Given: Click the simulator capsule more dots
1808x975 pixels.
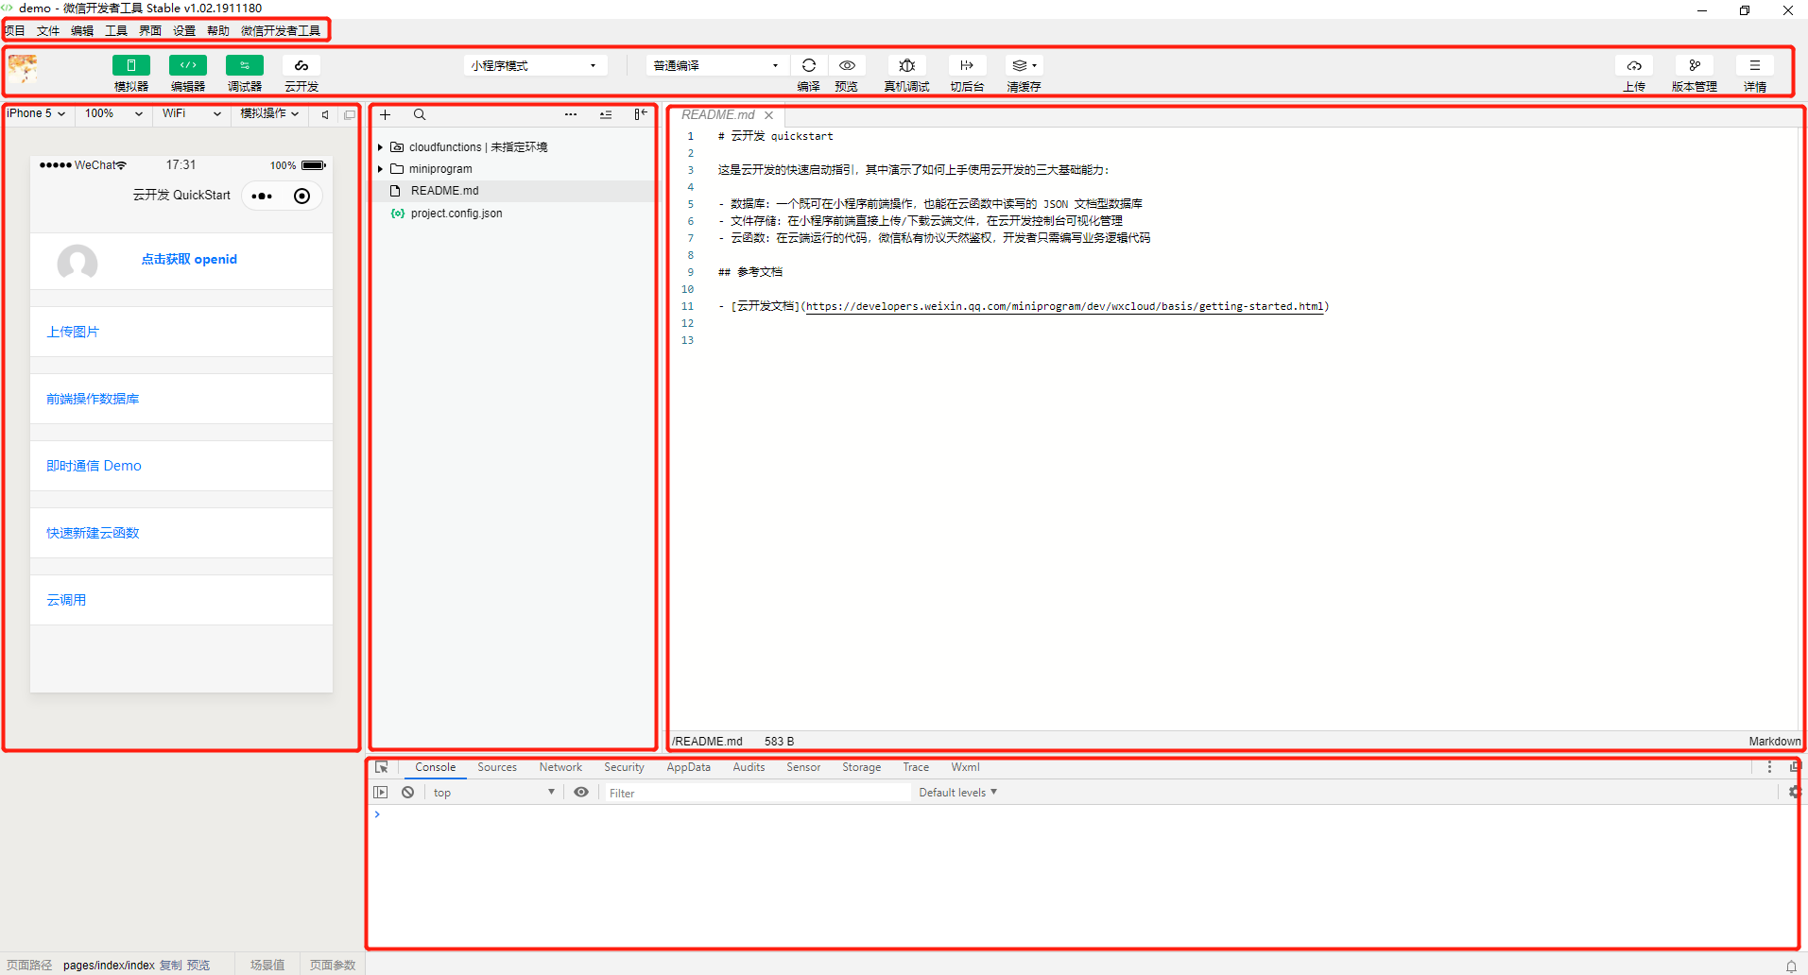Looking at the screenshot, I should point(262,197).
